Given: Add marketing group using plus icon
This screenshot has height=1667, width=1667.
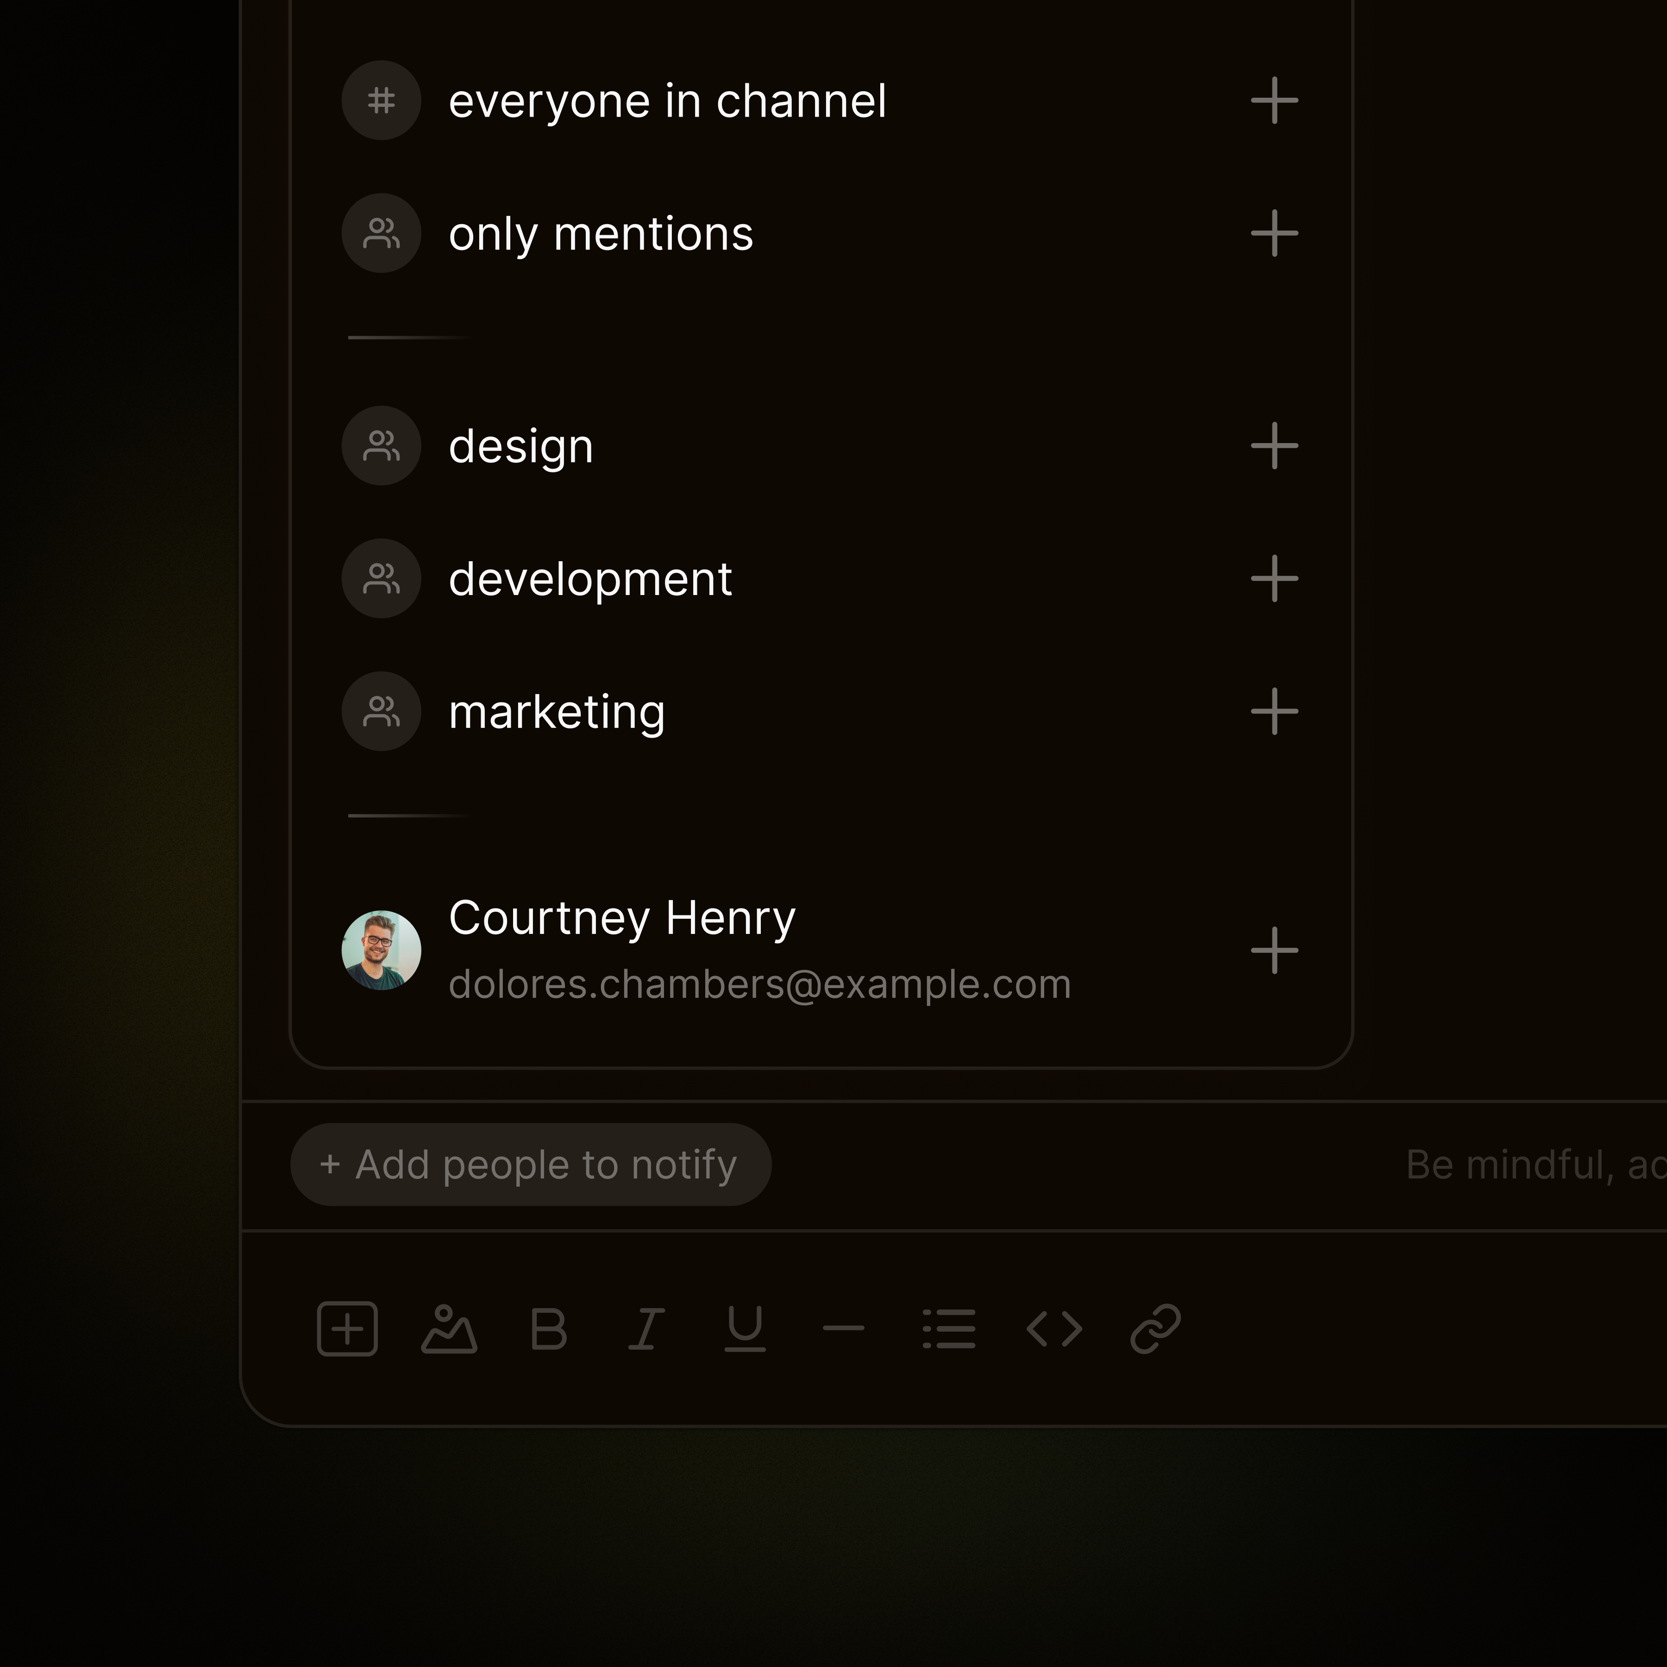Looking at the screenshot, I should pyautogui.click(x=1274, y=711).
